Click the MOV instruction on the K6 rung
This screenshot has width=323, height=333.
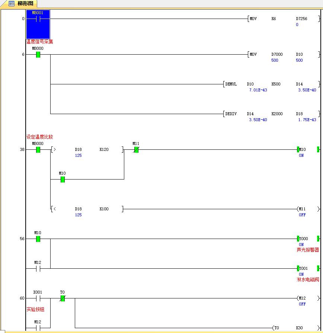click(253, 19)
